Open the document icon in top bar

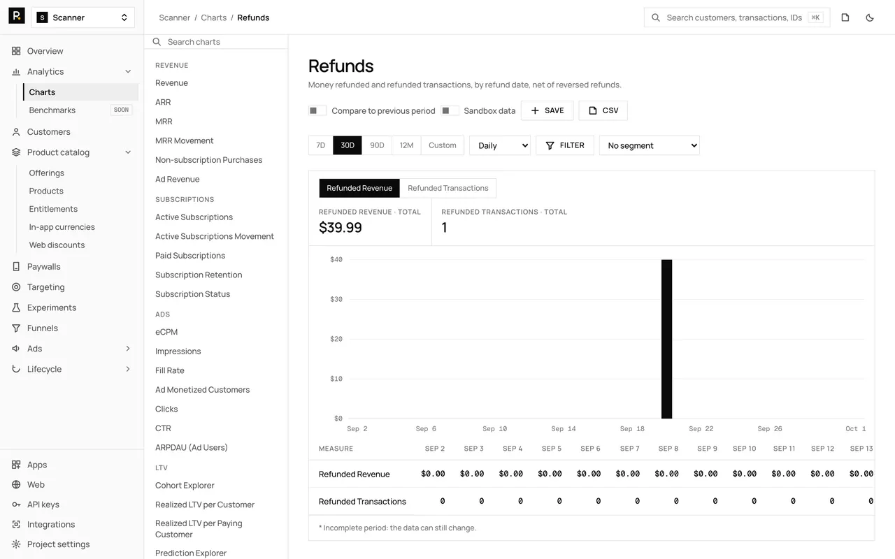845,17
